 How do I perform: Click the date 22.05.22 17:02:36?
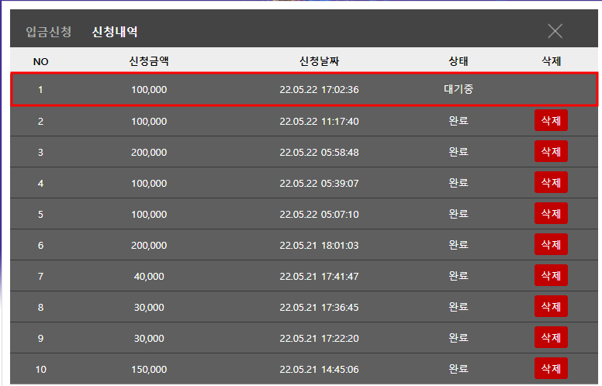319,89
